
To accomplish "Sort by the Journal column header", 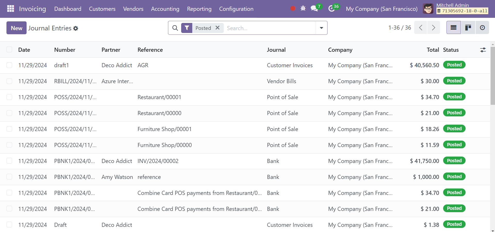I will (276, 50).
